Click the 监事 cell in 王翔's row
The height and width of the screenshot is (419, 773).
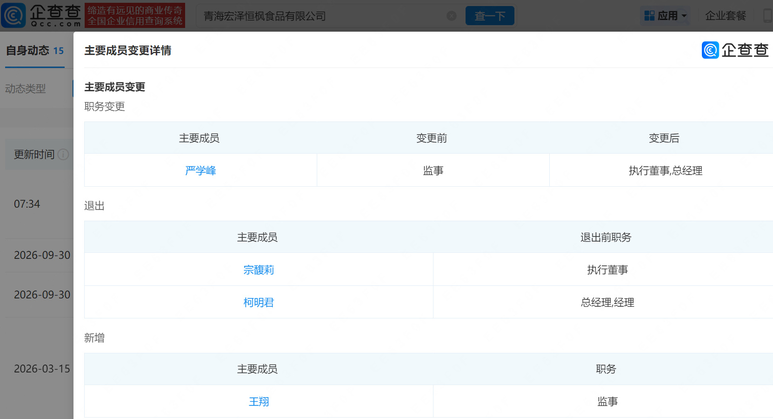tap(607, 401)
